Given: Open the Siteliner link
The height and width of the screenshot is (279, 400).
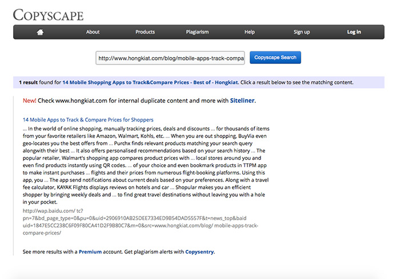Looking at the screenshot, I should coord(242,100).
